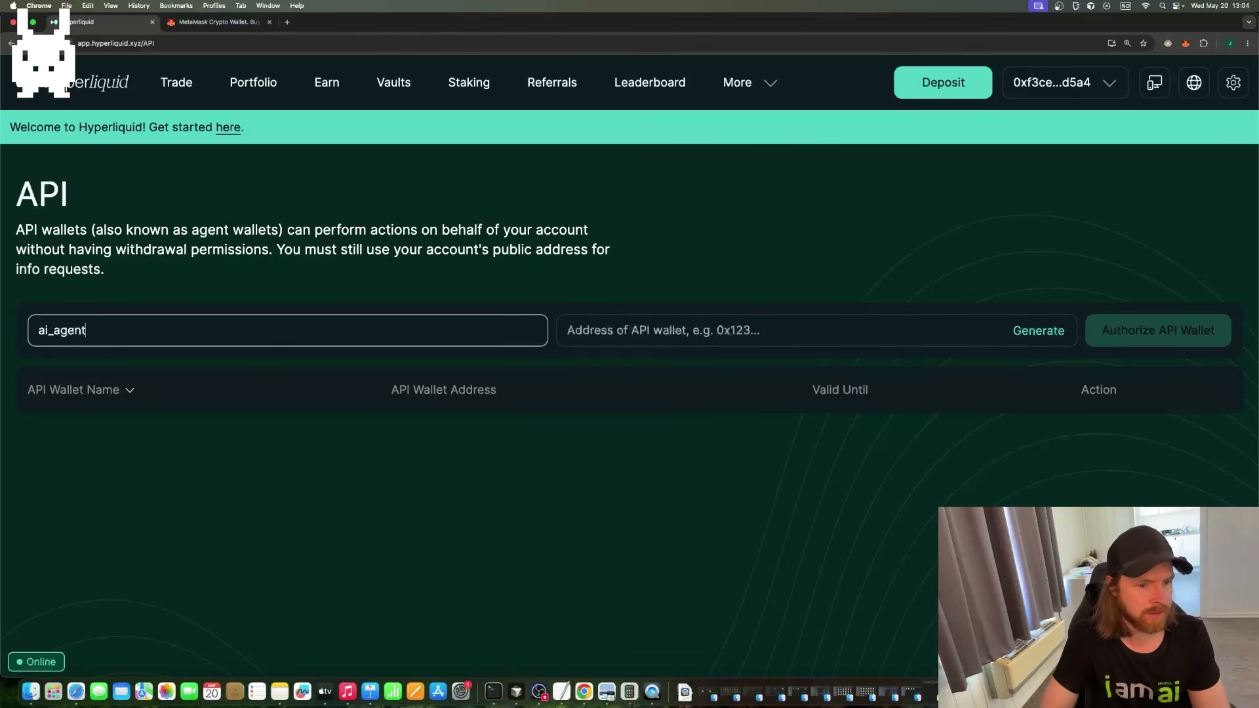
Task: Sort by API Wallet Name column
Action: [x=81, y=390]
